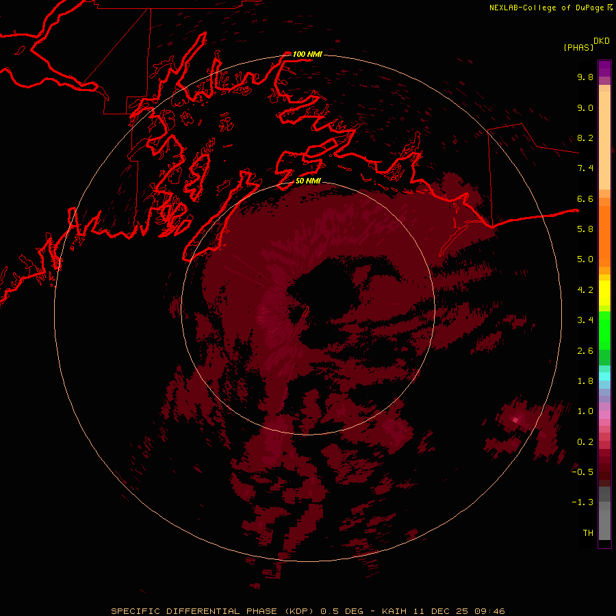Image resolution: width=616 pixels, height=616 pixels.
Task: Click the TH label on the color scale
Action: pyautogui.click(x=588, y=532)
